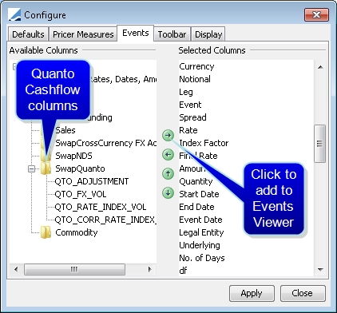337x313 pixels.
Task: Click the Selected Columns vertical scroll thumb
Action: coord(319,144)
